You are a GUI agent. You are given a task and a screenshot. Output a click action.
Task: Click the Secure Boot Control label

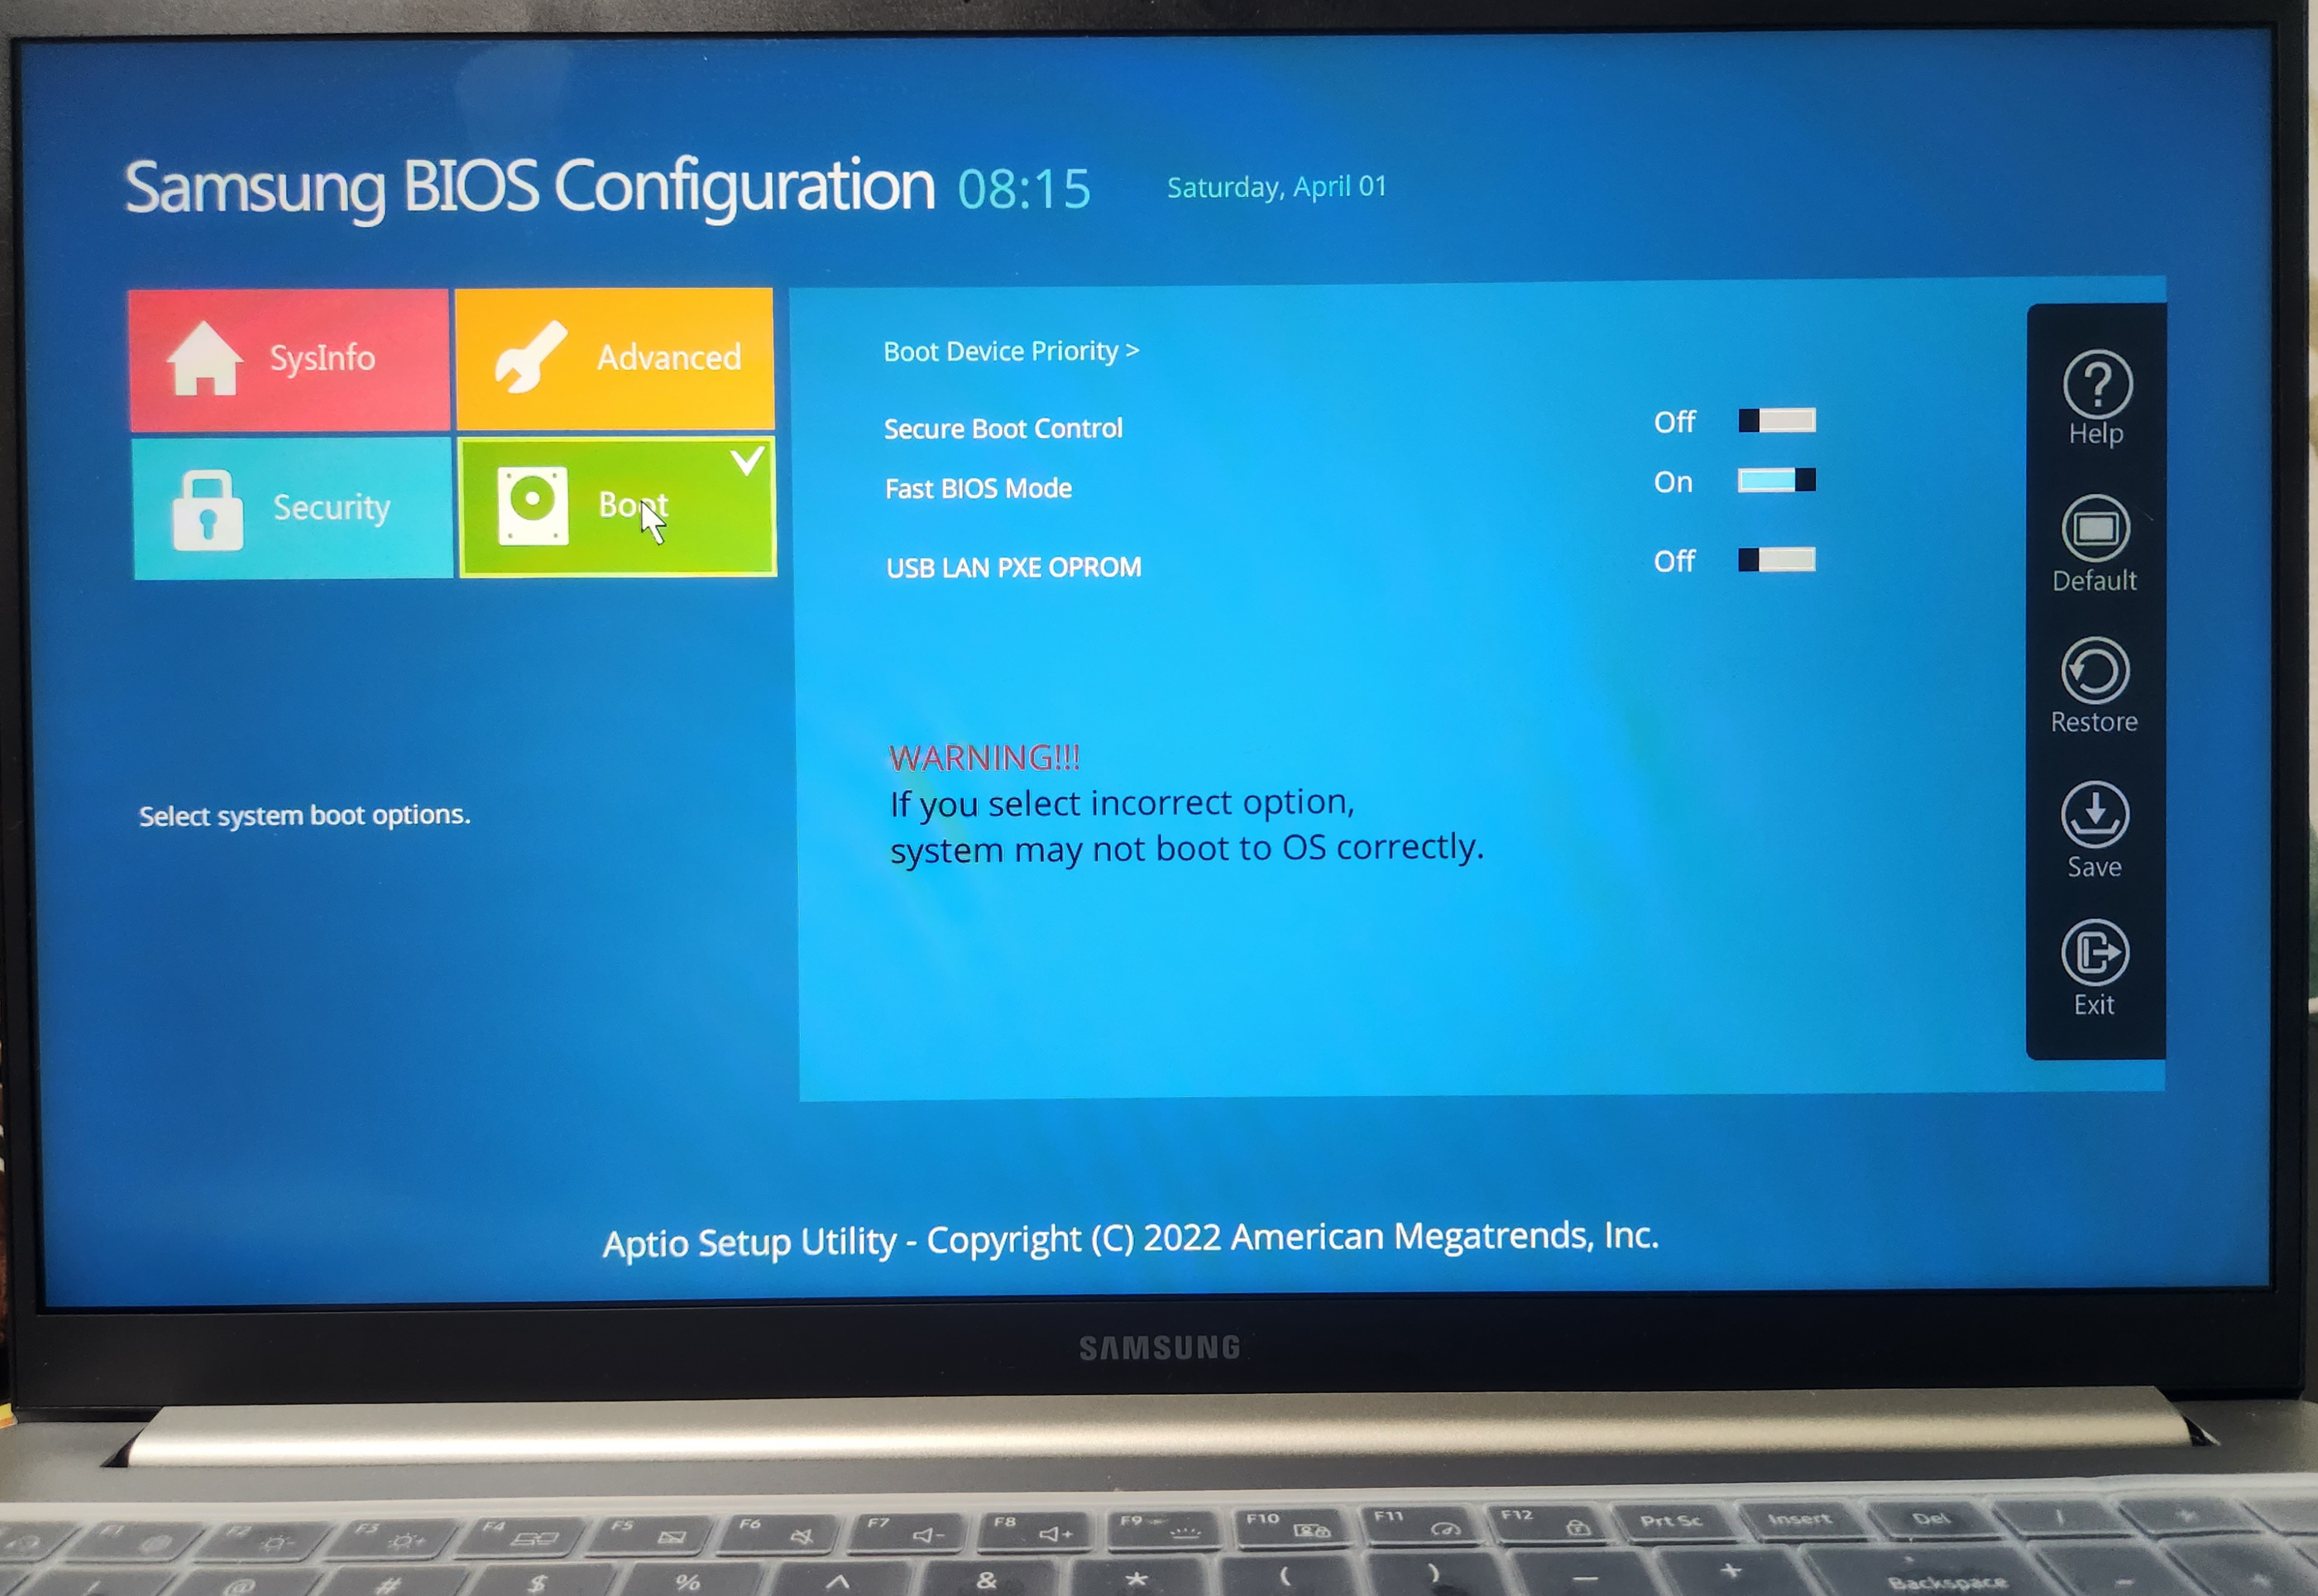1002,429
